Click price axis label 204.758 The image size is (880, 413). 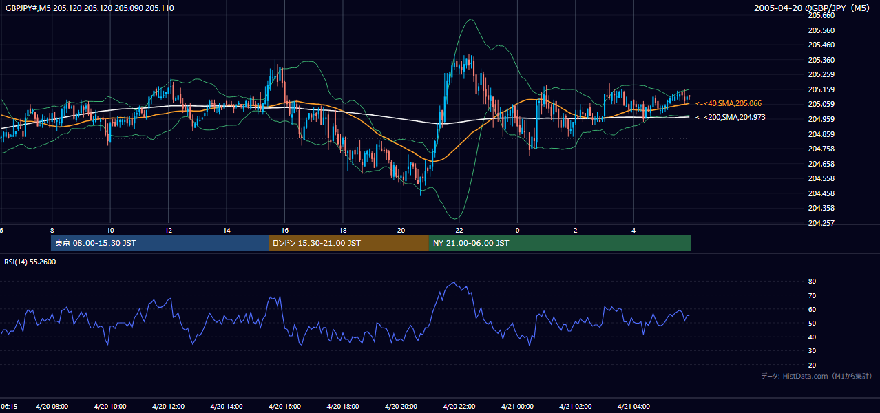[821, 149]
